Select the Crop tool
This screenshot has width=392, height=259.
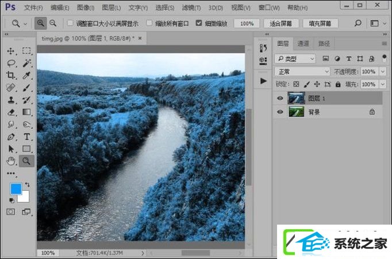[10, 75]
